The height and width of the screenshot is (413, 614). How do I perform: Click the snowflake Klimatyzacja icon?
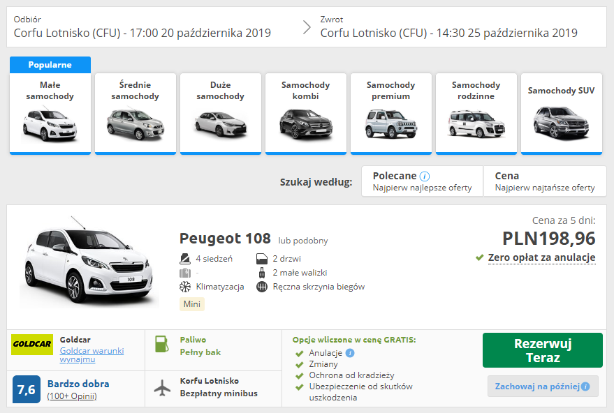pos(185,287)
